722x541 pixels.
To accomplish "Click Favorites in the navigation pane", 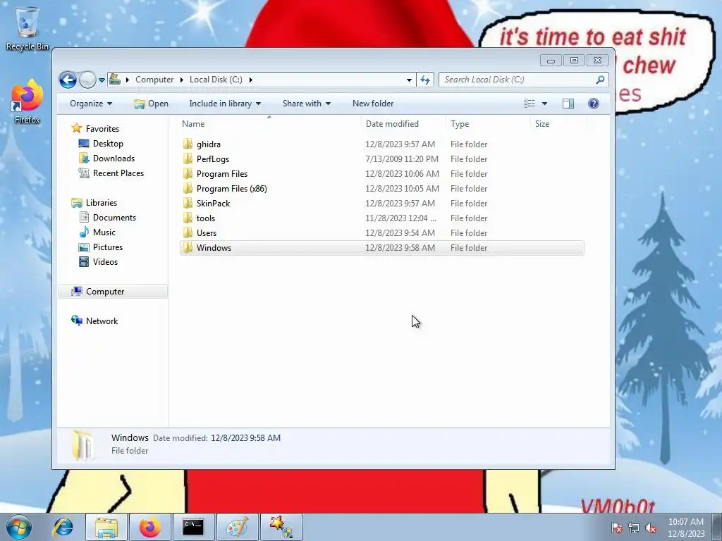I will click(x=102, y=129).
